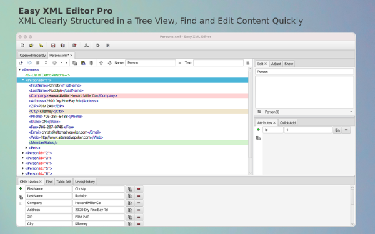The height and width of the screenshot is (234, 375).
Task: Click the Open file folder icon
Action: (31, 46)
